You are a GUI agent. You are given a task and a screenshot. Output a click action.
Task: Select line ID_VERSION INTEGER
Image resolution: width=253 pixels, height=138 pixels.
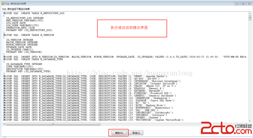click(x=19, y=40)
